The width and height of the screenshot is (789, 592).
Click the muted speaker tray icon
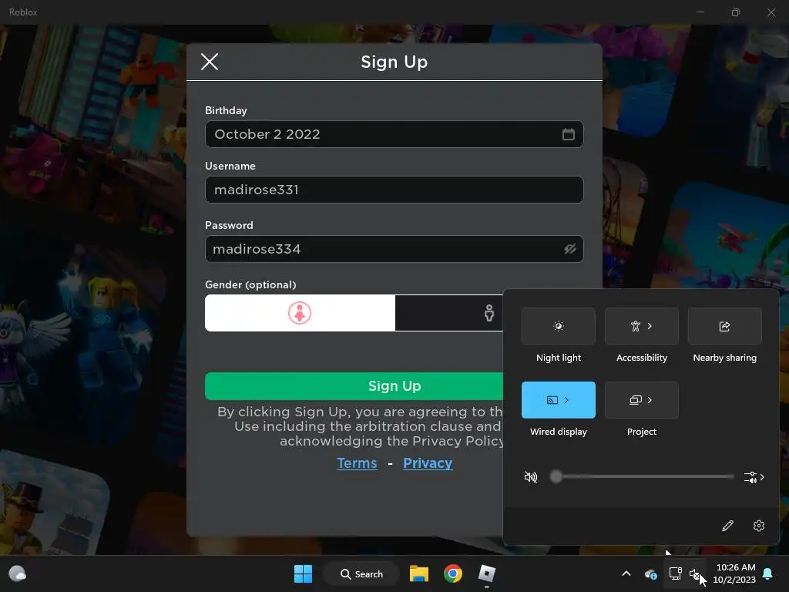coord(696,573)
